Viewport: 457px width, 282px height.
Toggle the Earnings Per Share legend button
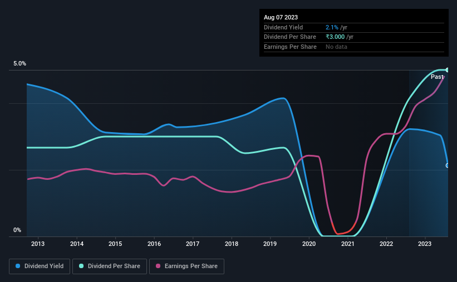click(x=186, y=266)
